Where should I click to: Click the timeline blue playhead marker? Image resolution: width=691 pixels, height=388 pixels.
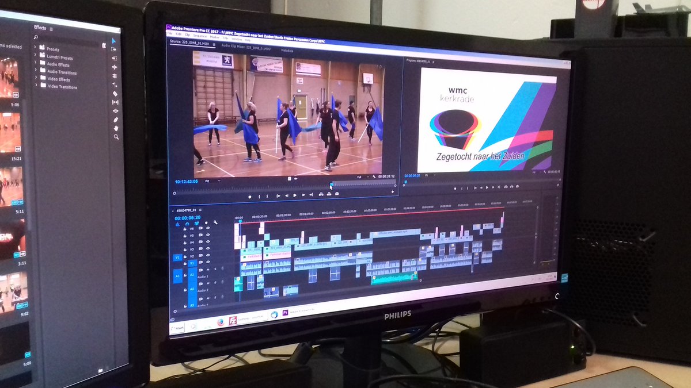240,221
